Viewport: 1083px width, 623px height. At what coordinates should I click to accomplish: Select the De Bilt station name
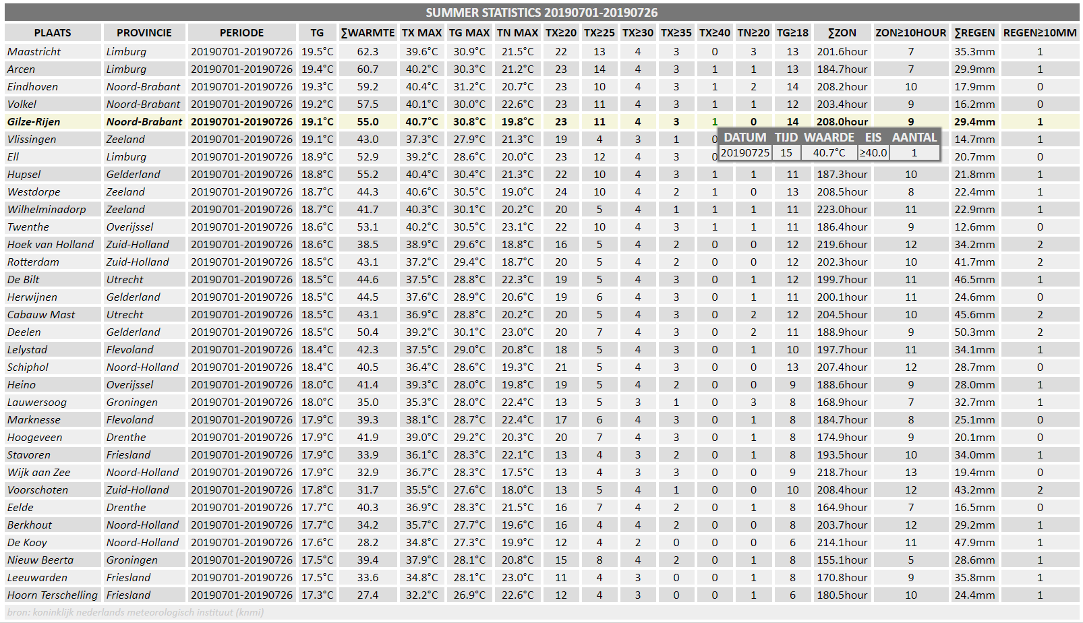(23, 279)
